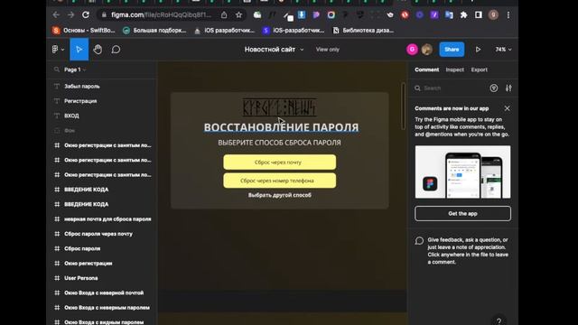
Task: Click the red circular extension icon
Action: pos(405,14)
